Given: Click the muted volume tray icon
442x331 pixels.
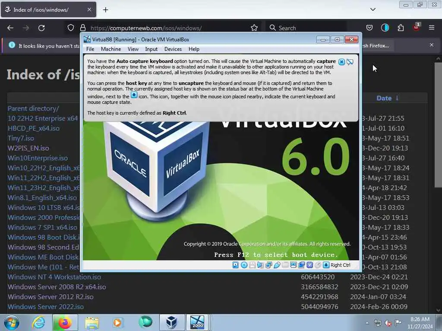Looking at the screenshot, I should [x=388, y=323].
